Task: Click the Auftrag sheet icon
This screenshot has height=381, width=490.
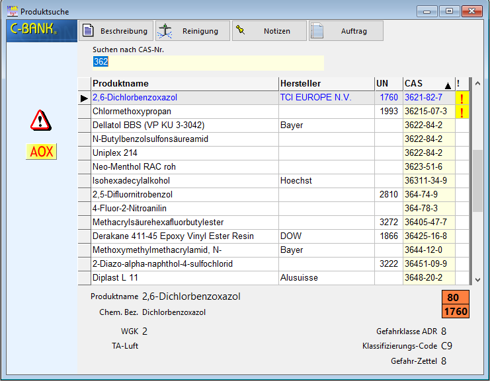Action: [x=317, y=31]
